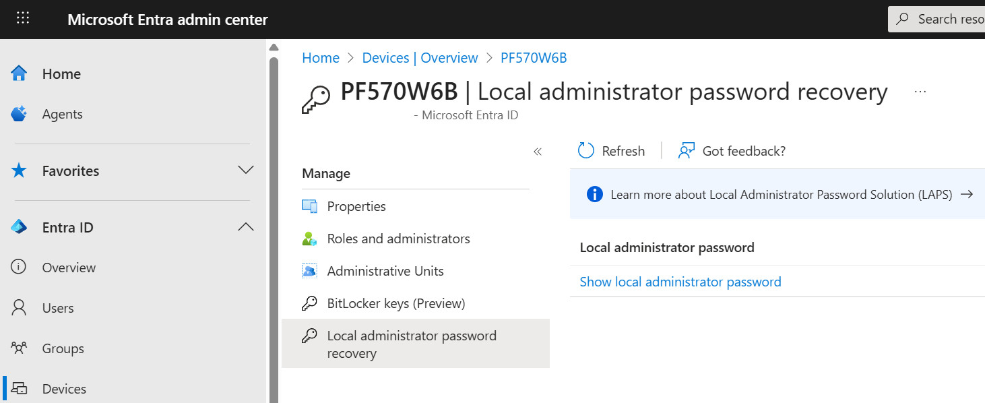Image resolution: width=985 pixels, height=403 pixels.
Task: Click the Favorites star icon
Action: pos(19,170)
